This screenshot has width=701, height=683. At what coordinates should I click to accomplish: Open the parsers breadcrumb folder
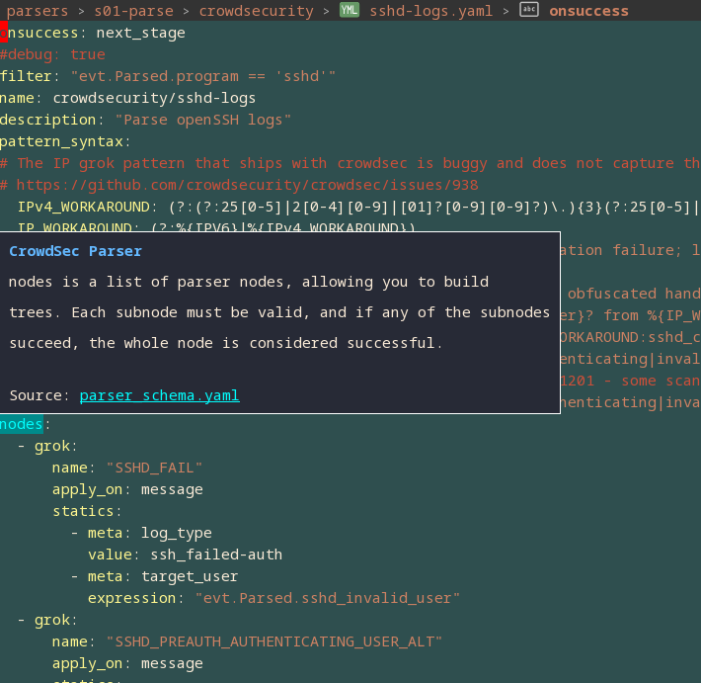38,11
